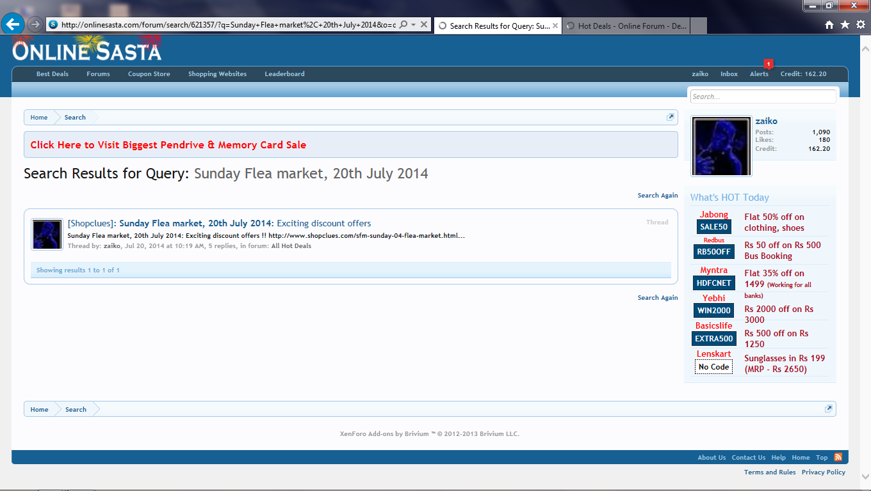Viewport: 871px width, 491px height.
Task: Click the Contact Us footer link
Action: 749,458
